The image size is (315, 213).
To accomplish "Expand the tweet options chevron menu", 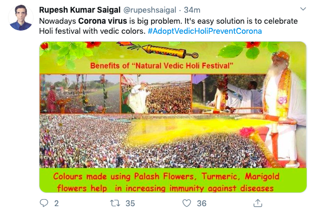I will click(303, 9).
